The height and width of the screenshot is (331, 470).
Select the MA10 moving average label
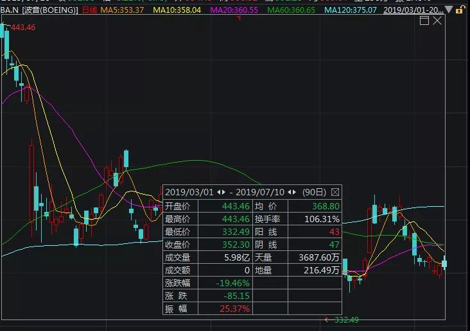coord(177,10)
